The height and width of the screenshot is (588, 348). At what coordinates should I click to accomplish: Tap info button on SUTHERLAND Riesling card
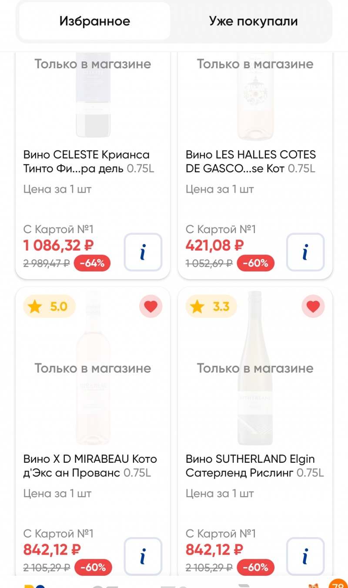click(305, 557)
